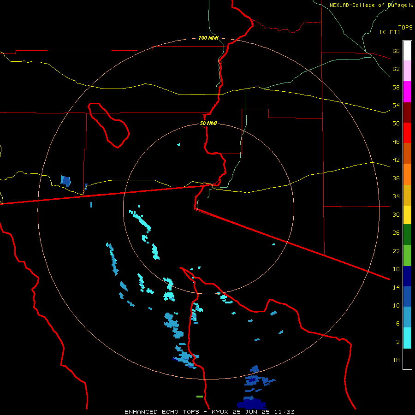415x415 pixels.
Task: Click the legend value "62"
Action: [x=396, y=69]
